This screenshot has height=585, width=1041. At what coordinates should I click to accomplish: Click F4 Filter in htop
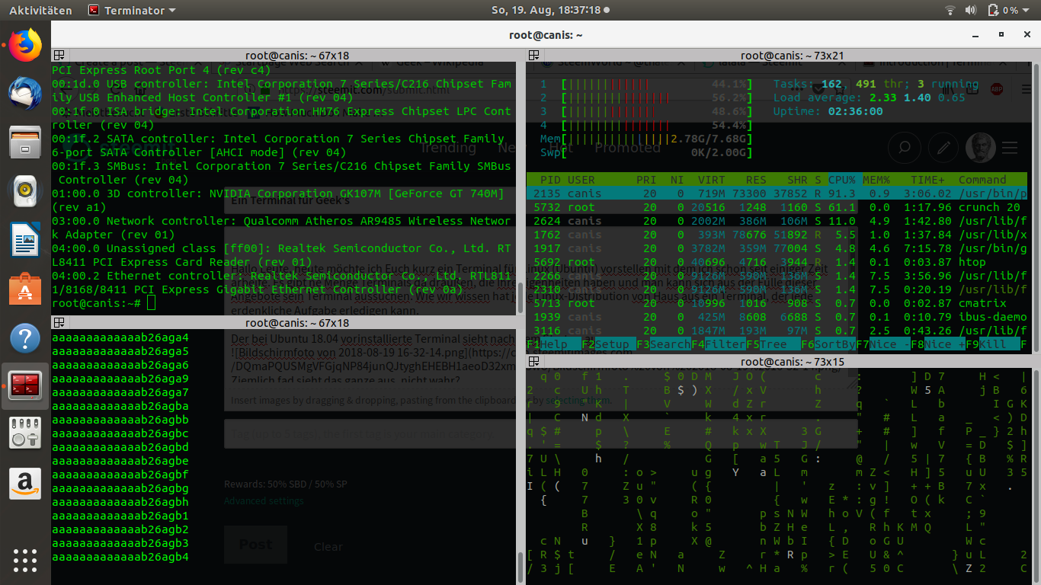(719, 344)
